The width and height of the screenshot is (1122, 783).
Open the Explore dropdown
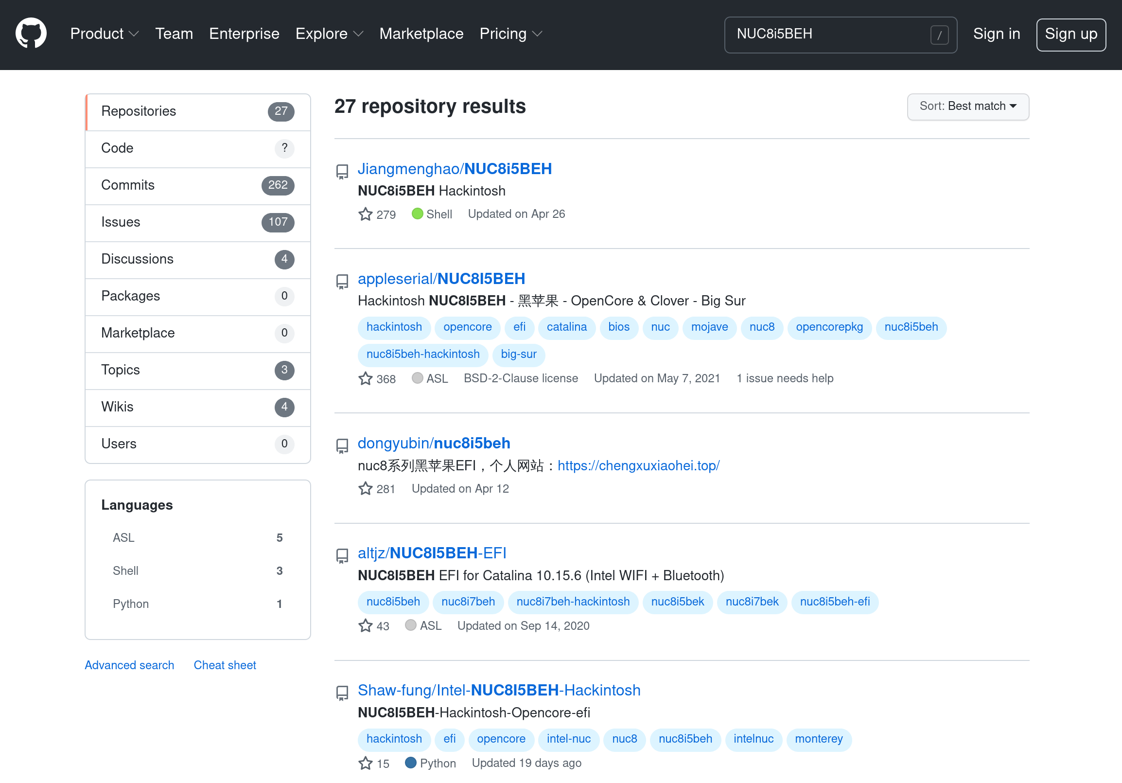point(329,34)
